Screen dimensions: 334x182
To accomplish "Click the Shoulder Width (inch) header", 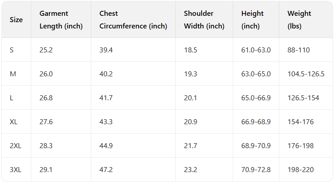I will click(x=204, y=20).
